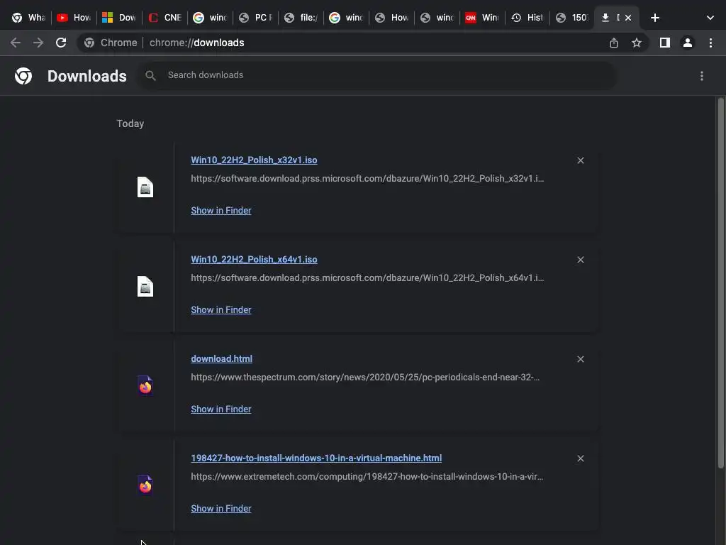Switch to the 'PC F' tab
The image size is (726, 545).
click(255, 18)
